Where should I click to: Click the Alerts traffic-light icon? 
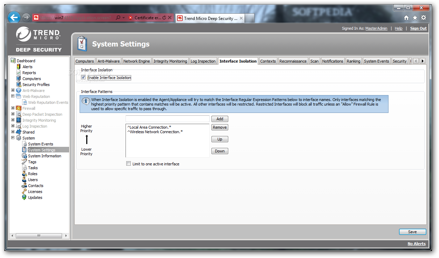19,67
